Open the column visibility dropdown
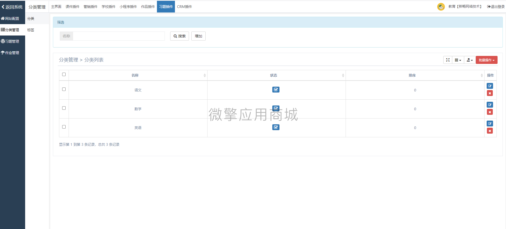 pyautogui.click(x=458, y=60)
